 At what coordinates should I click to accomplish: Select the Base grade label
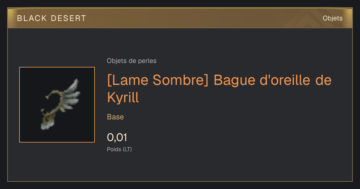115,117
